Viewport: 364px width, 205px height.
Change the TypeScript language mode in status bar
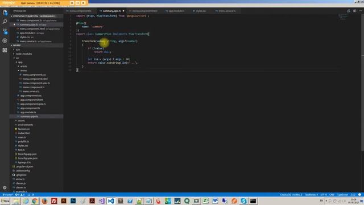click(342, 195)
